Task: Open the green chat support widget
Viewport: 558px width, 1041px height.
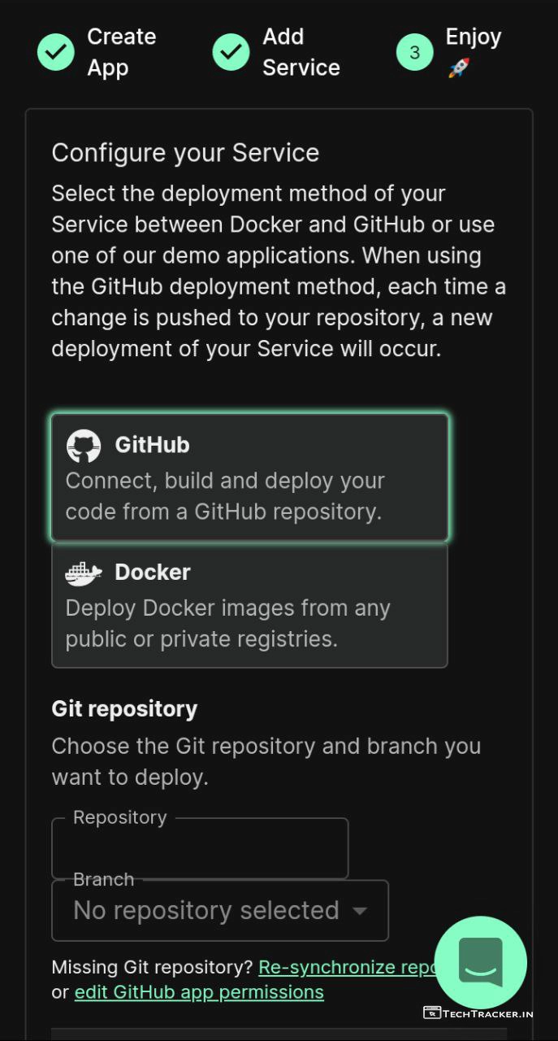Action: (481, 962)
